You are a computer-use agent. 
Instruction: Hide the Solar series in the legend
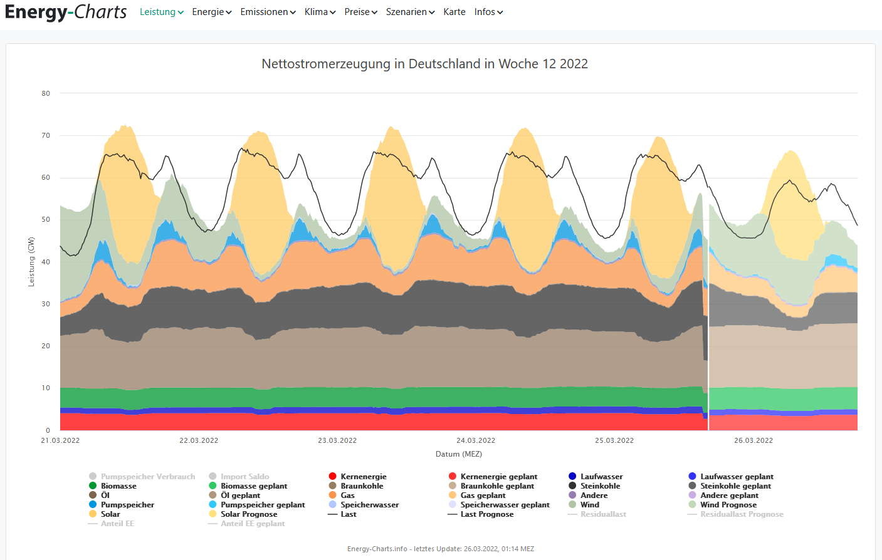[105, 514]
